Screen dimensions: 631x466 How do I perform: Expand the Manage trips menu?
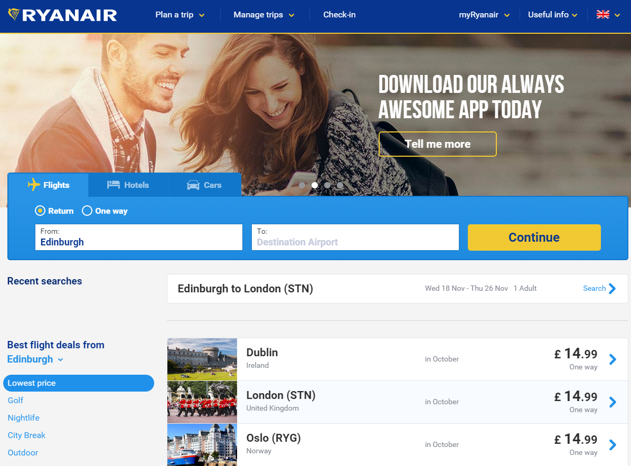pyautogui.click(x=264, y=15)
